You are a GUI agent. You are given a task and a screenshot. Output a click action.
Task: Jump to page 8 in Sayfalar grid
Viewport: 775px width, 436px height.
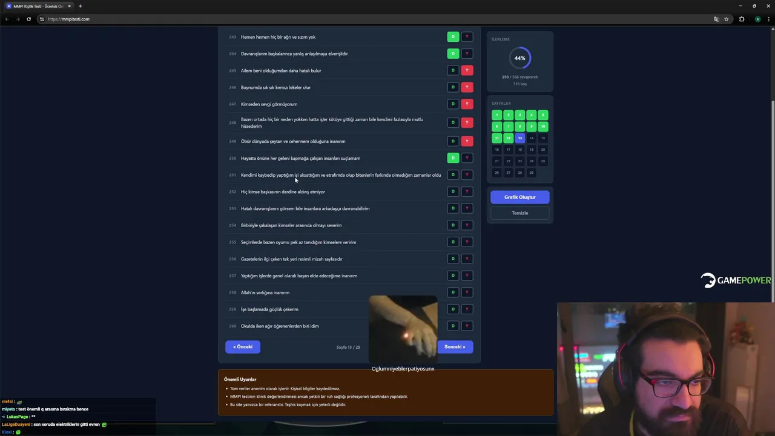[x=520, y=127]
